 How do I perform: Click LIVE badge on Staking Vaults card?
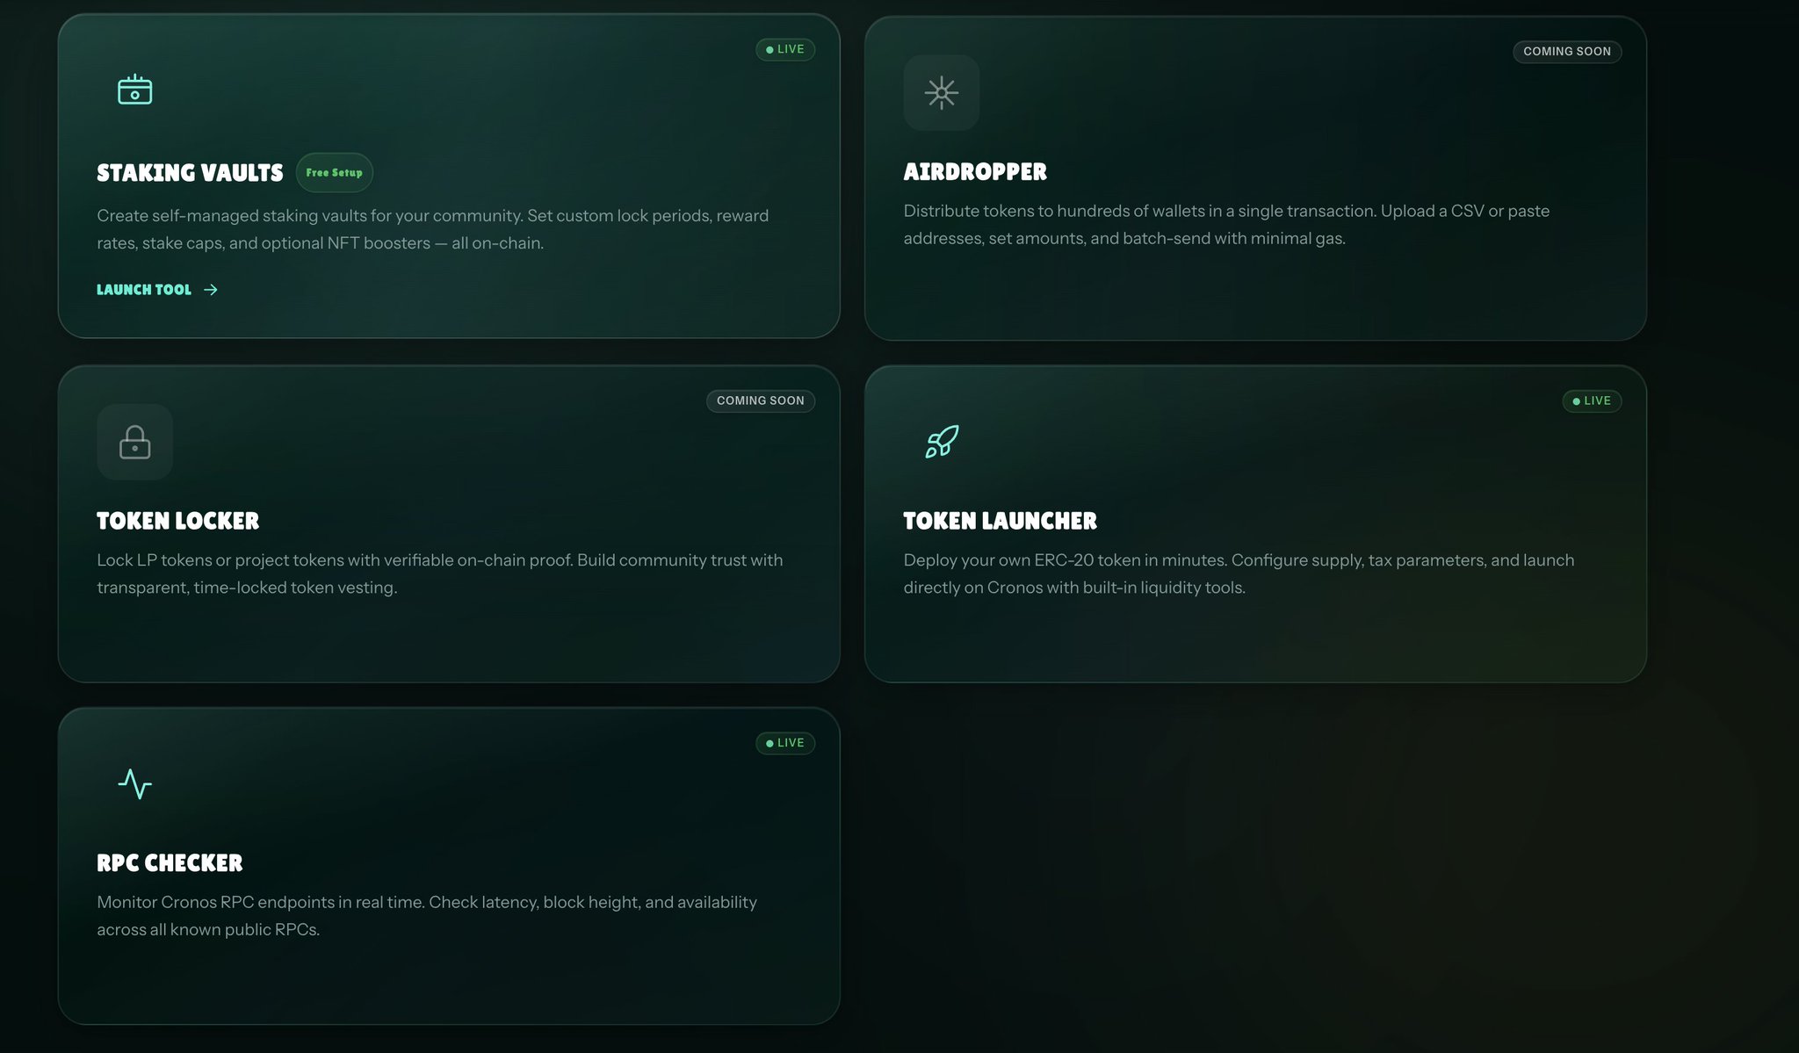pos(785,50)
